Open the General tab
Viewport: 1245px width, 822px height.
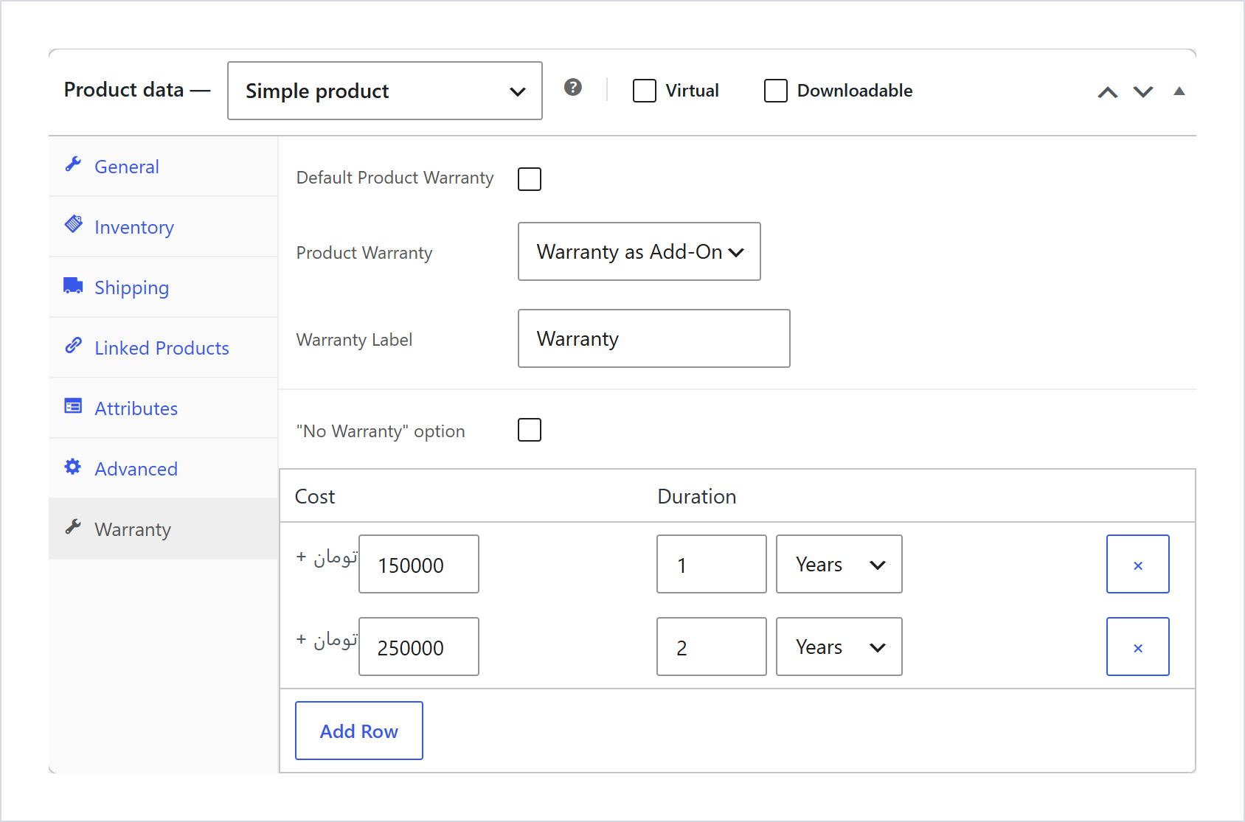163,166
